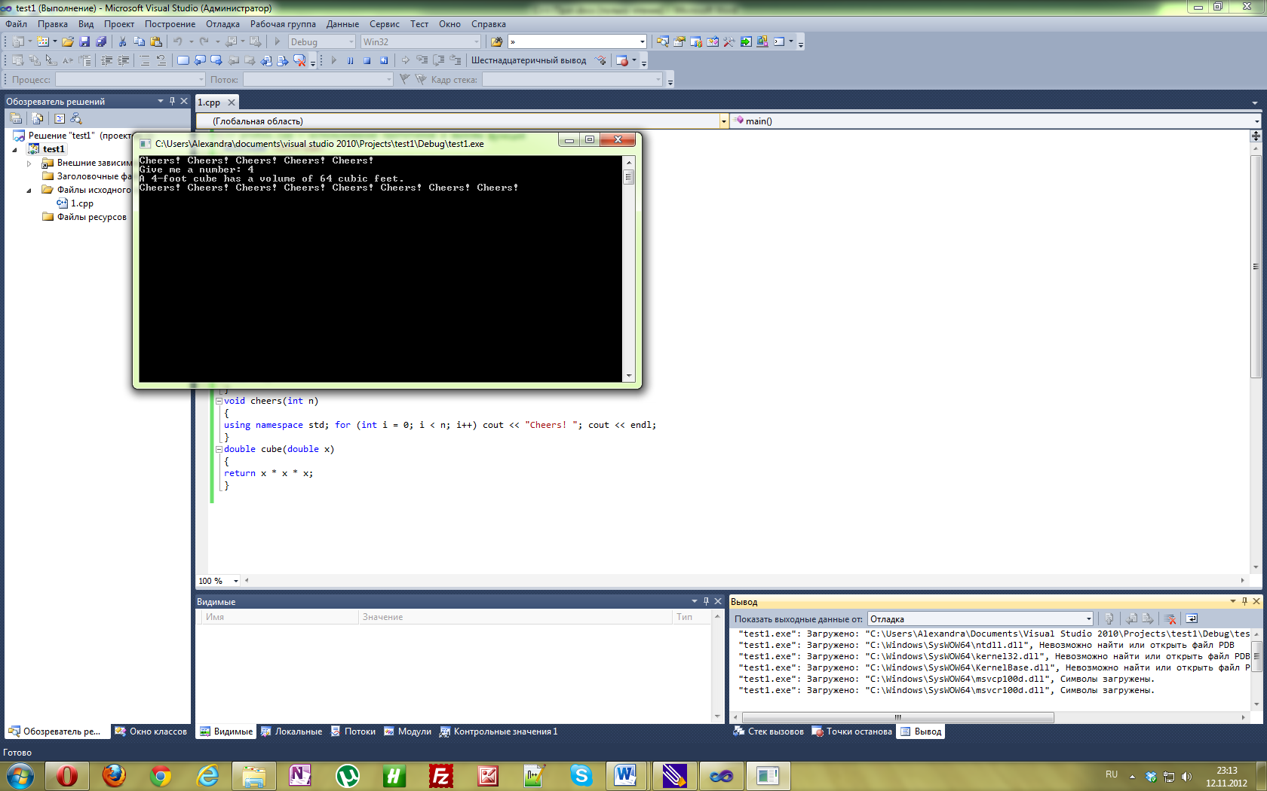Screen dimensions: 1267x791
Task: Click the Decrease indent icon
Action: tap(107, 60)
